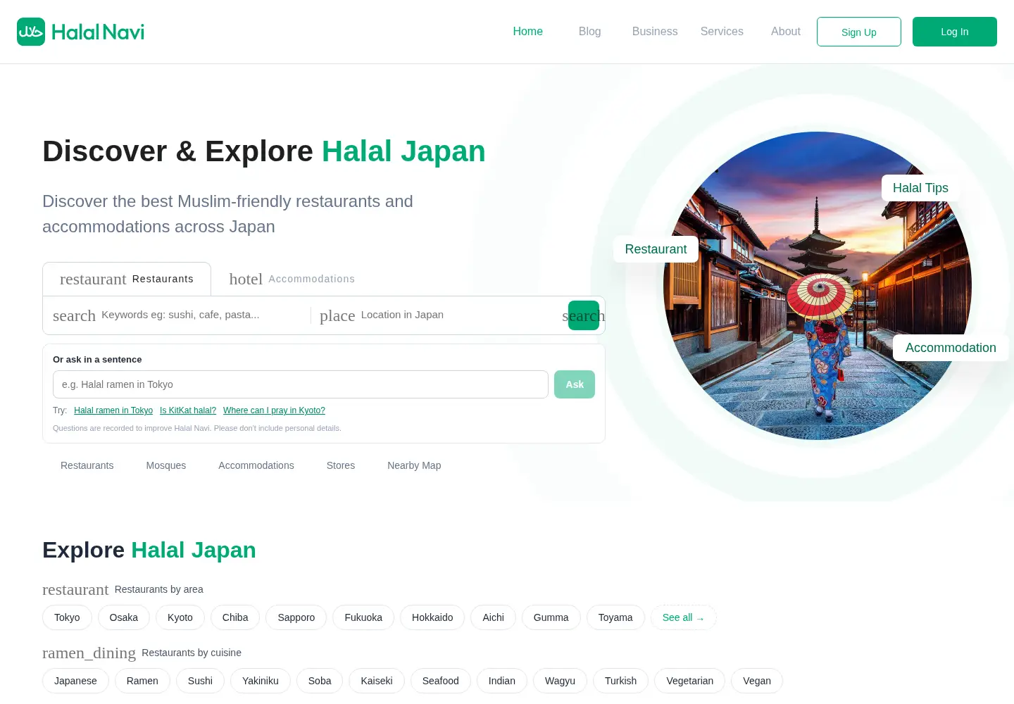Open the Nearby Map link

[414, 465]
